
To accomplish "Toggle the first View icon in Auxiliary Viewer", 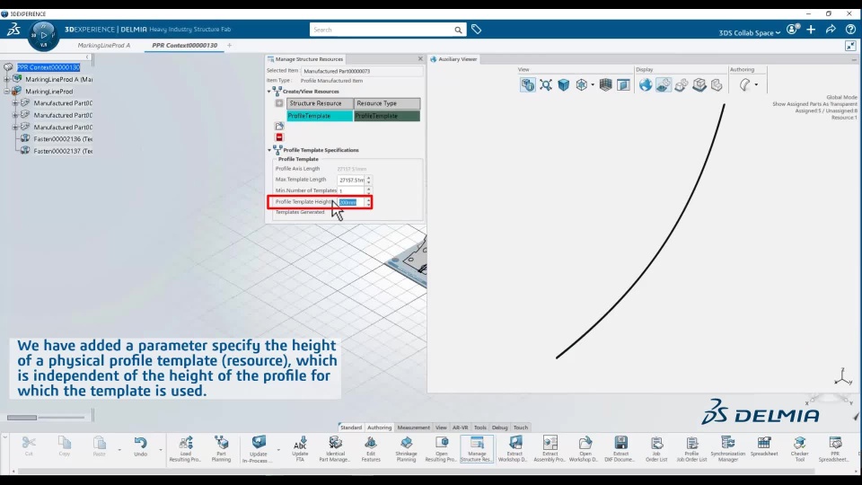I will [x=527, y=84].
